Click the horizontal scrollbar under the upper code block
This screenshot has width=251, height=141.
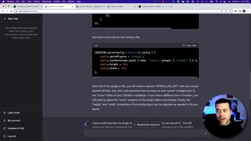coord(132,28)
